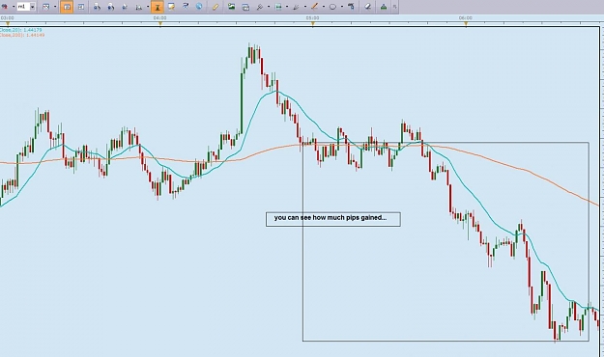Viewport: 604px width, 357px height.
Task: Click the green upload icon at toolbar end
Action: click(384, 7)
